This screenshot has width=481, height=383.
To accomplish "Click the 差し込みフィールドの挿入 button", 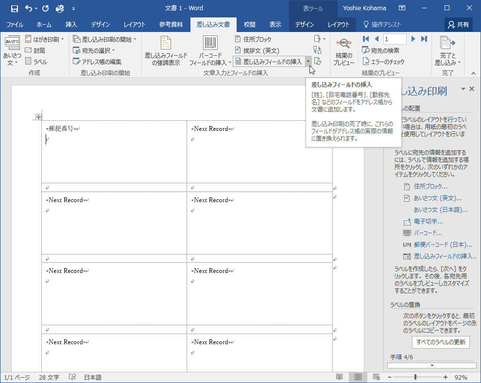I will [x=269, y=62].
